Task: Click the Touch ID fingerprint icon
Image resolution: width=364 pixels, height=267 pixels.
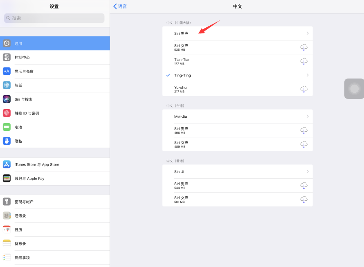Action: coord(7,113)
